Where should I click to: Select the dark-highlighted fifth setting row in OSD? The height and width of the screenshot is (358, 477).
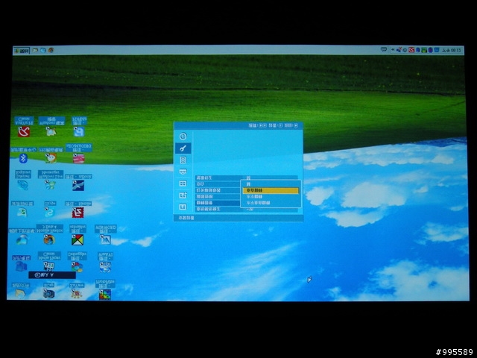[x=218, y=203]
